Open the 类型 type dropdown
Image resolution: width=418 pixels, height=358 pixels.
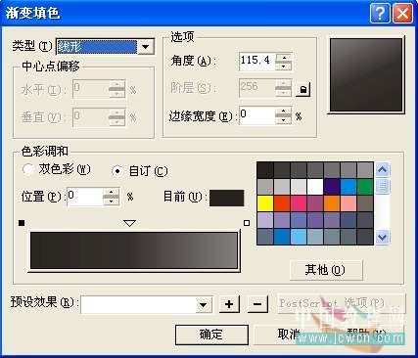[145, 47]
